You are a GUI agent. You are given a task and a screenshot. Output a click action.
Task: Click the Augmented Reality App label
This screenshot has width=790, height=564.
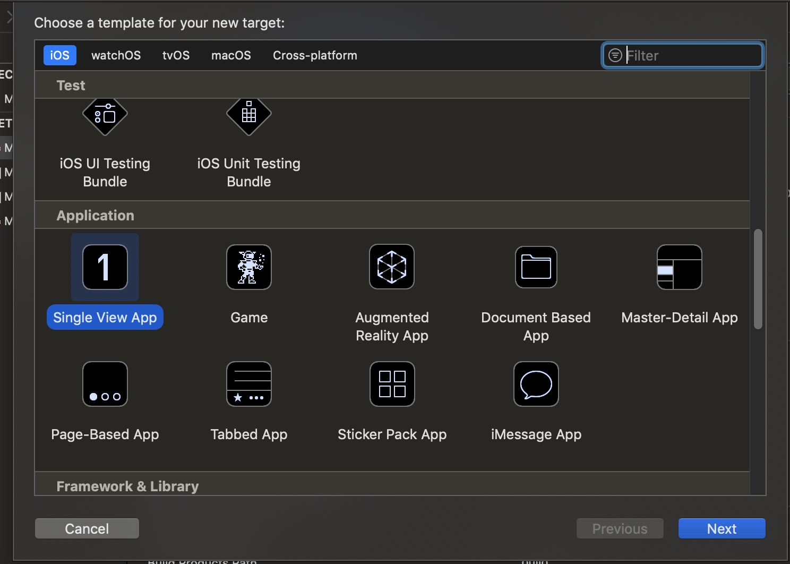tap(392, 326)
